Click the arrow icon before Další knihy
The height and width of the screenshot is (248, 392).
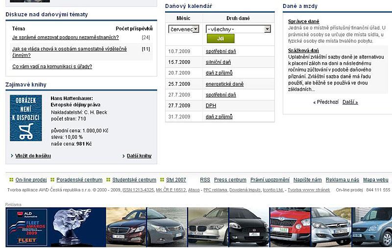[123, 156]
